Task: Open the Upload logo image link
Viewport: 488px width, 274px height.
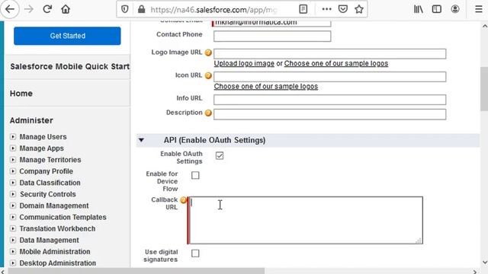Action: [244, 63]
